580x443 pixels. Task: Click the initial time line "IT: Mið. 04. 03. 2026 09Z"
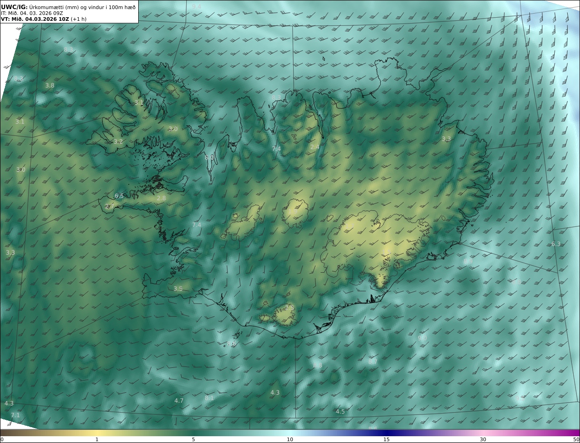pos(32,13)
